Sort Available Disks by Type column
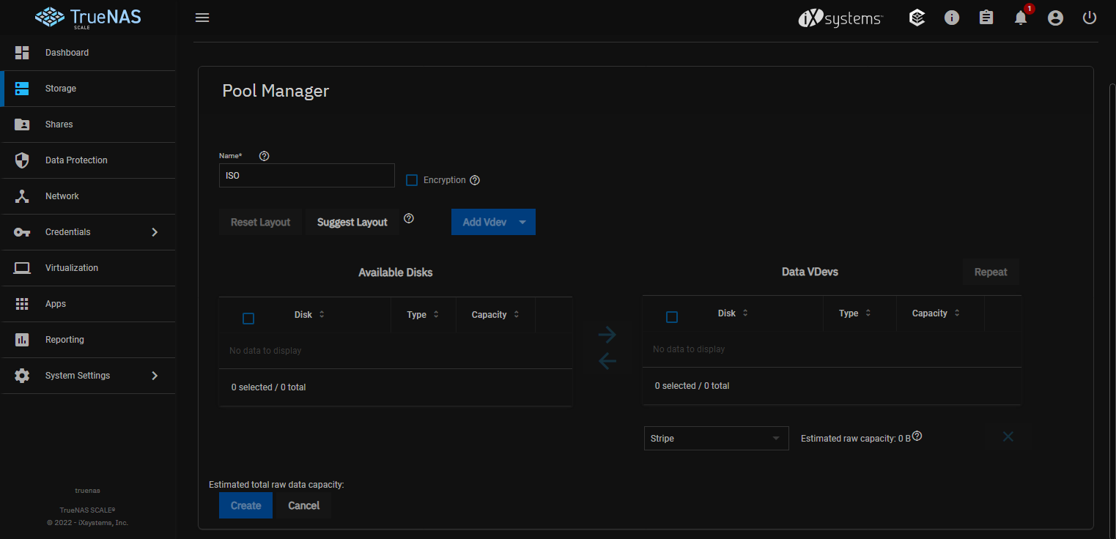This screenshot has width=1116, height=539. click(423, 315)
